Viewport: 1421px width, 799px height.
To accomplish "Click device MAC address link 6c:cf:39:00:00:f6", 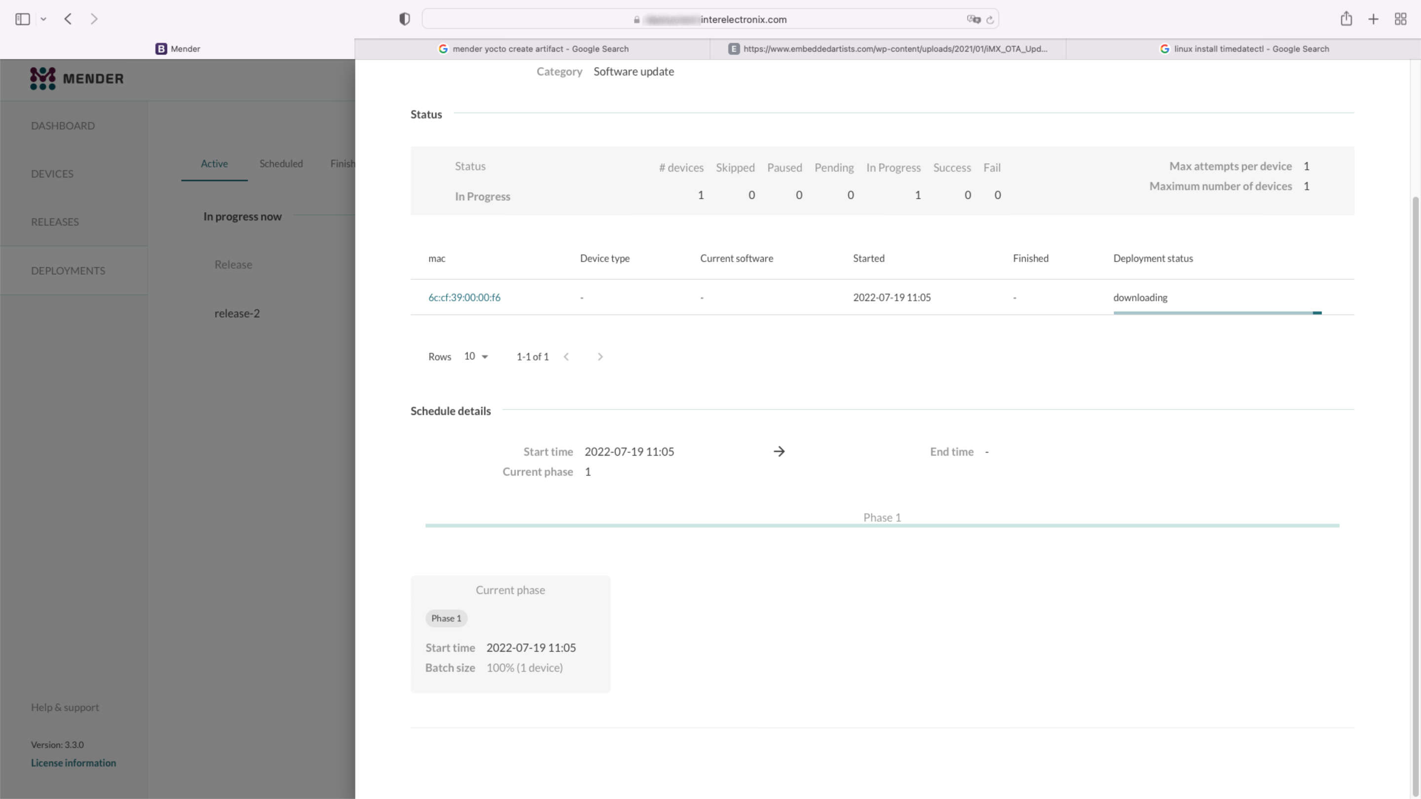I will pos(465,297).
